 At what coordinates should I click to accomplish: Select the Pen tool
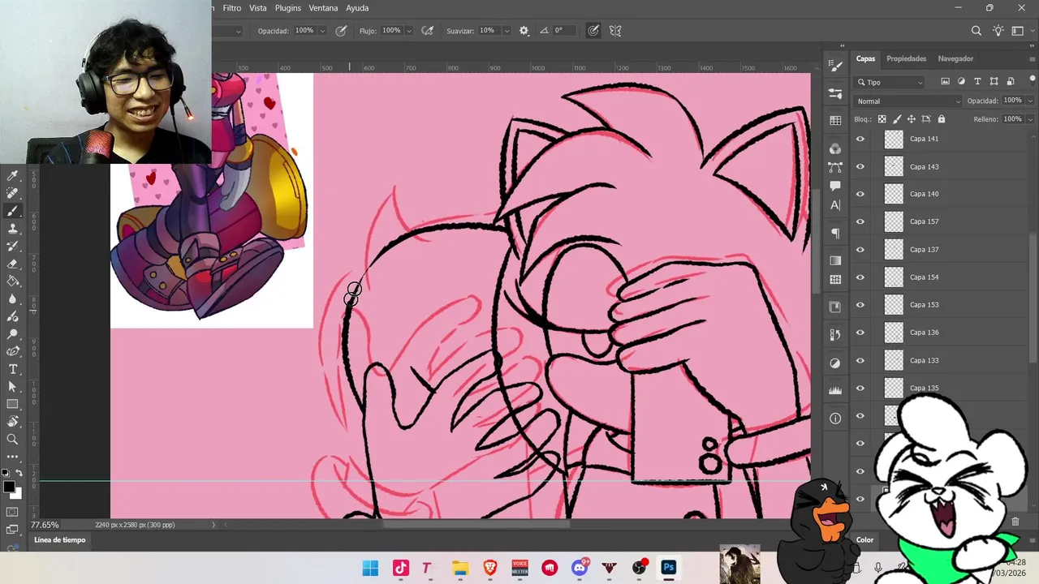pos(12,351)
